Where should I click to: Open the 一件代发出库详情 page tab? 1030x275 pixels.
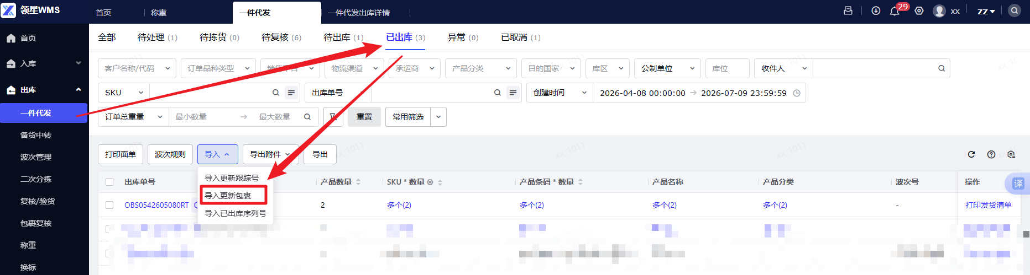point(359,13)
